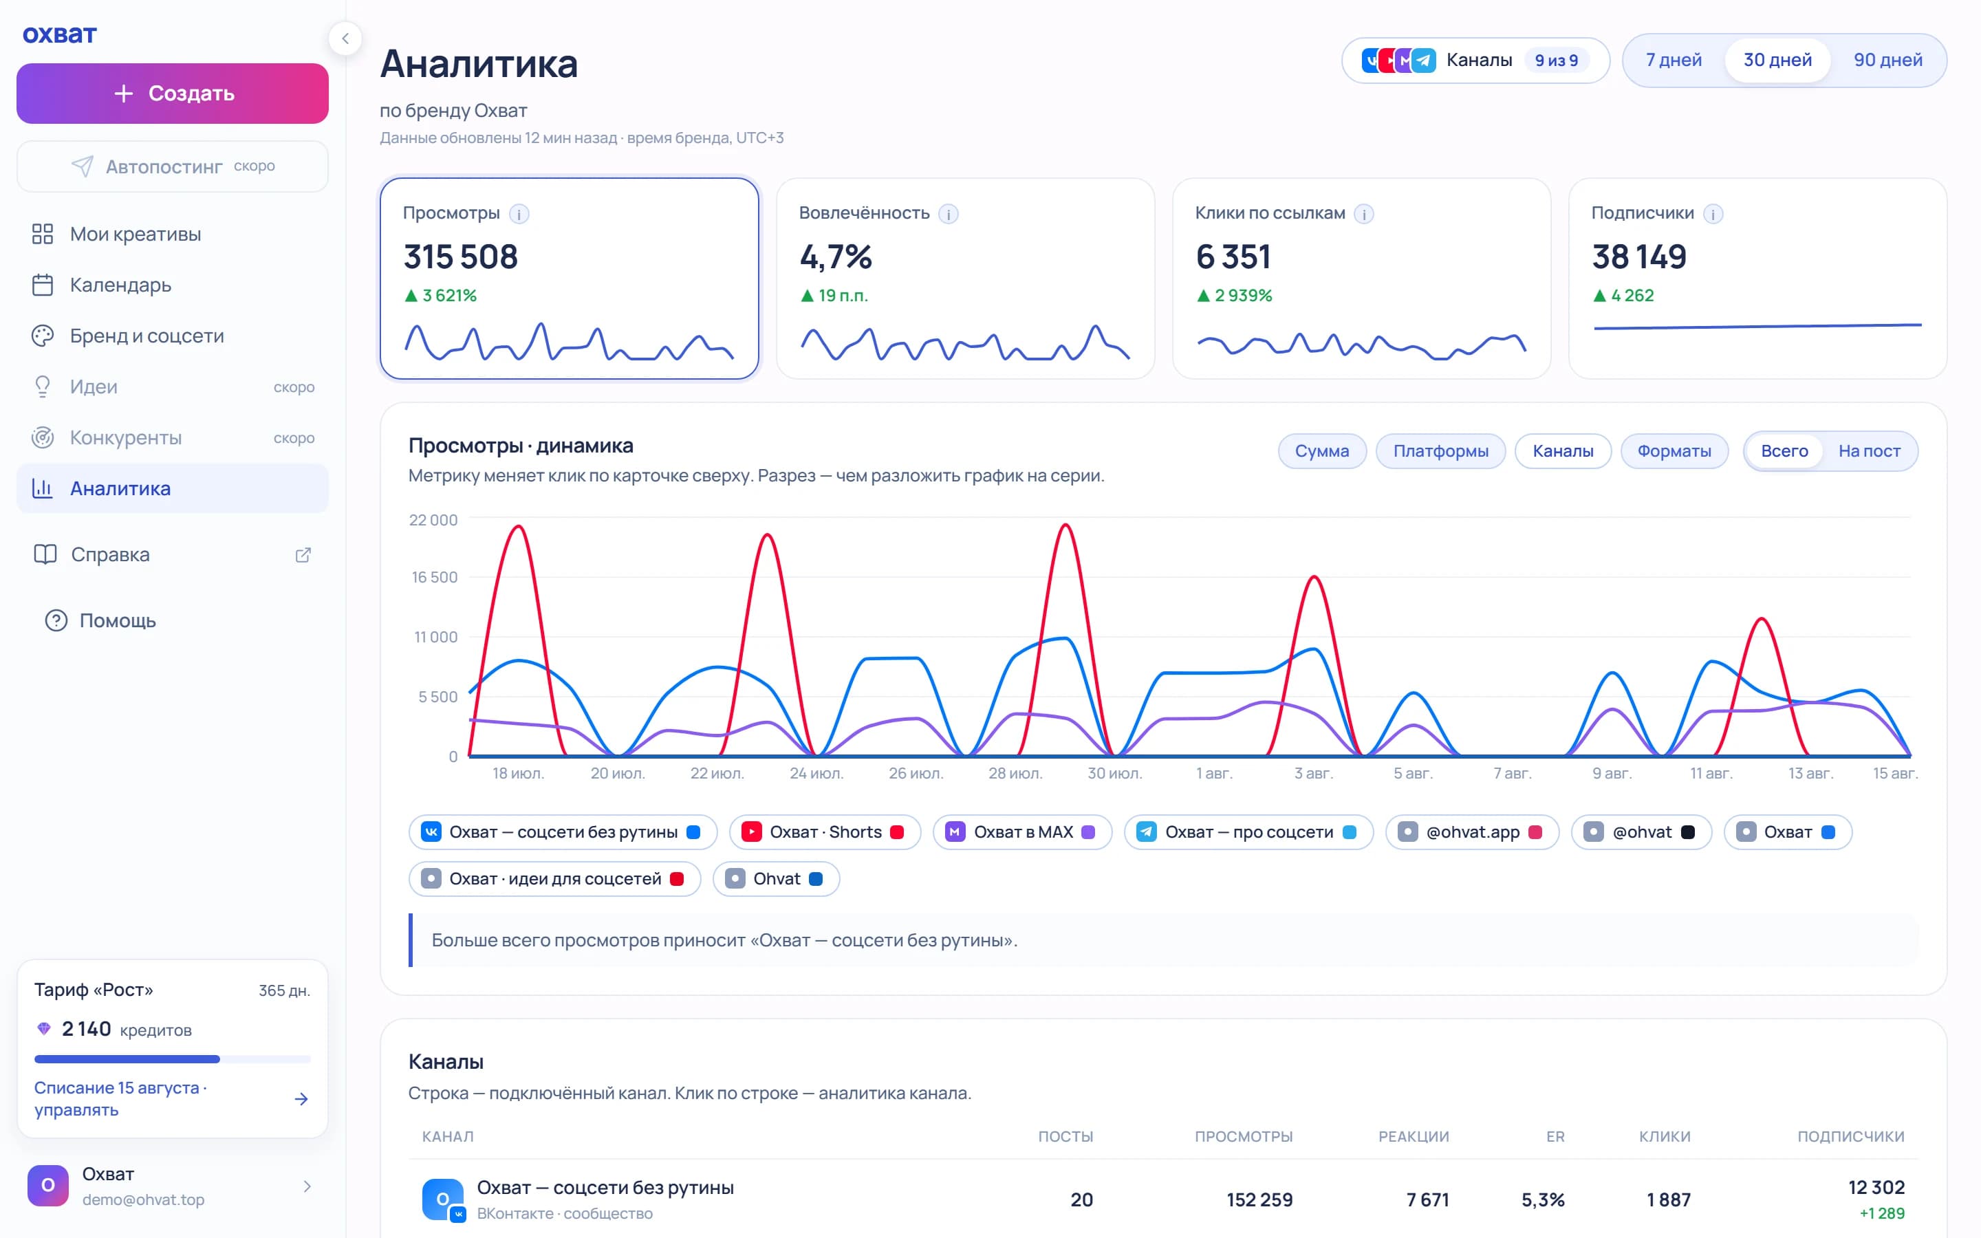Click the VK avatar in the channels table row

443,1199
